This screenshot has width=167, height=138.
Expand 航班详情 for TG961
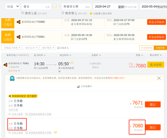point(14,71)
